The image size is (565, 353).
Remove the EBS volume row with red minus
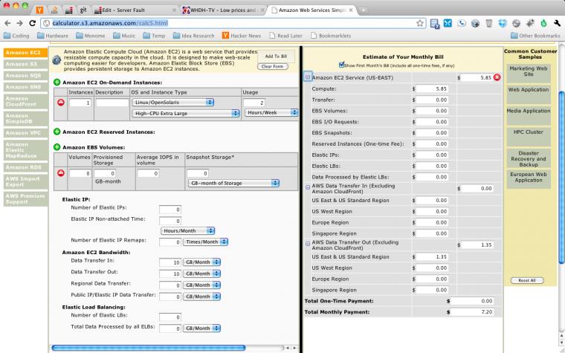[61, 173]
